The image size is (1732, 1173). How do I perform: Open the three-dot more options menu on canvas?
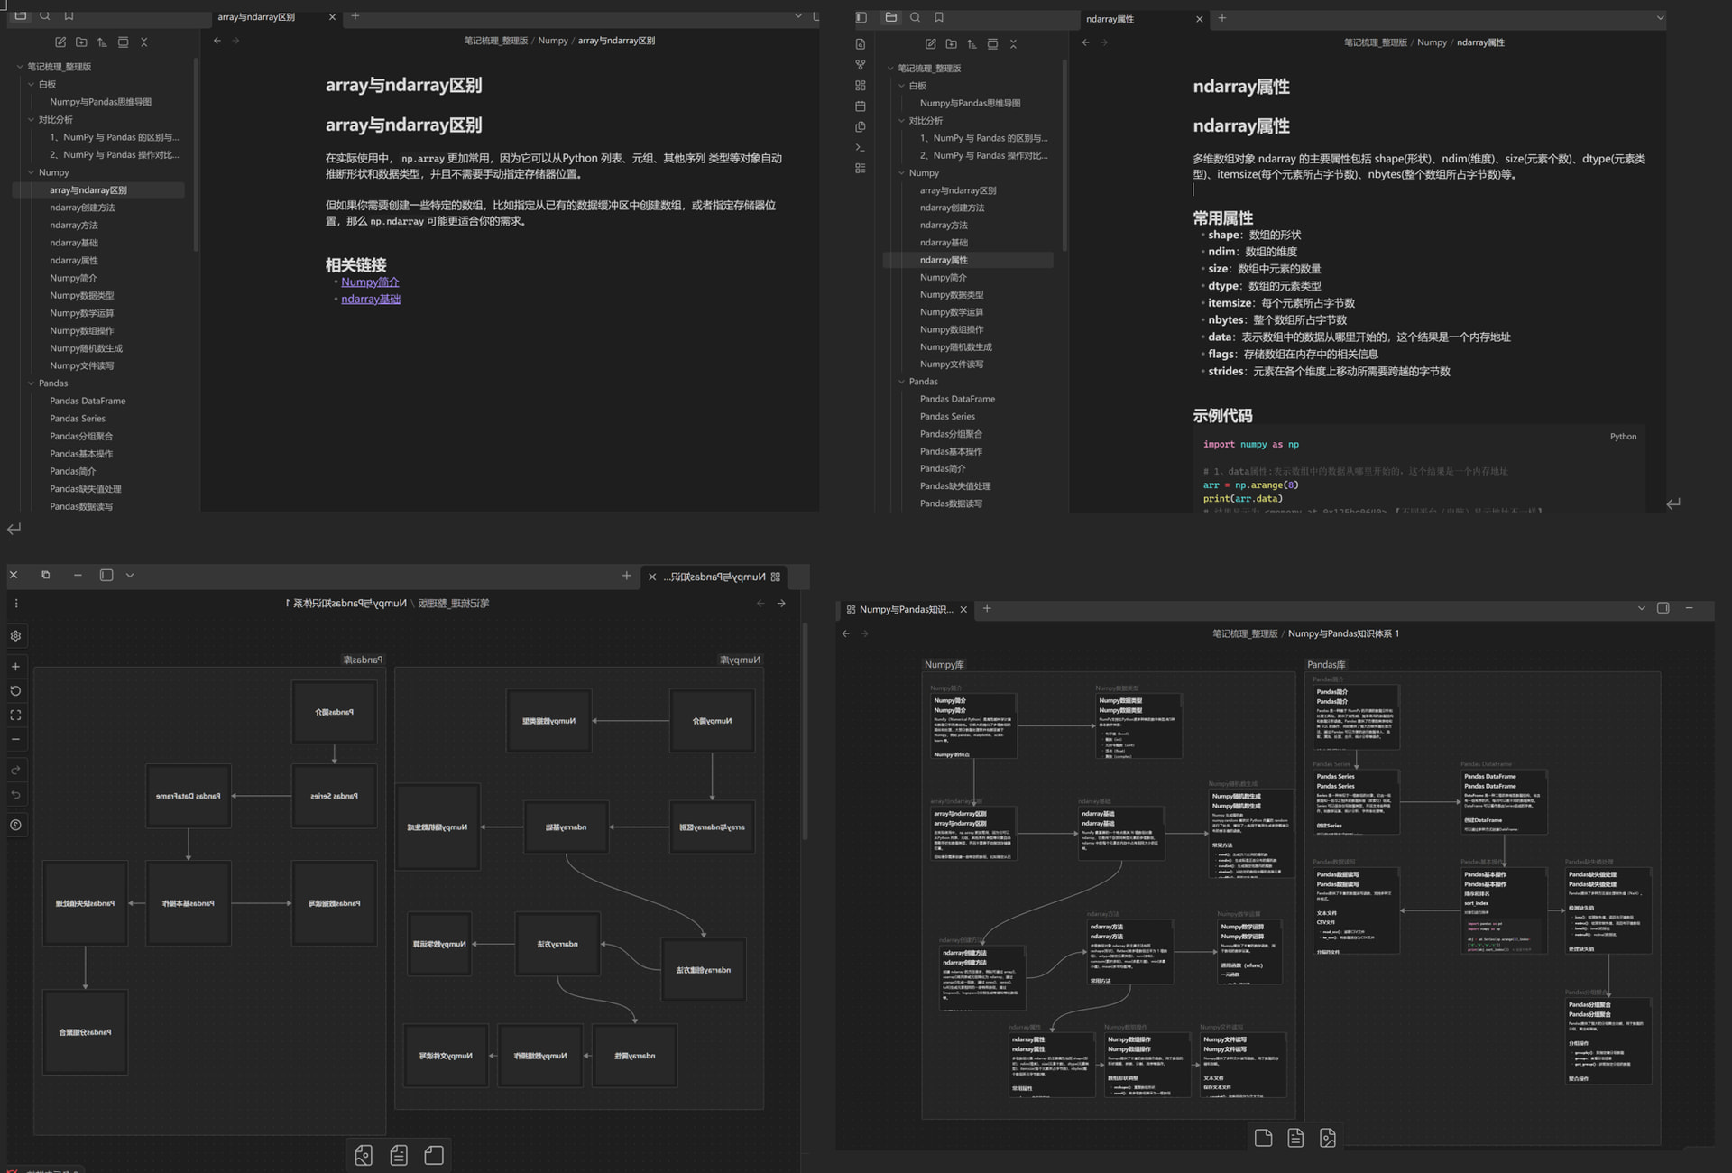(x=16, y=603)
